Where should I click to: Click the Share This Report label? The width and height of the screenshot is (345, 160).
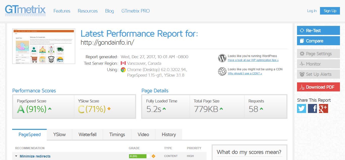(314, 100)
